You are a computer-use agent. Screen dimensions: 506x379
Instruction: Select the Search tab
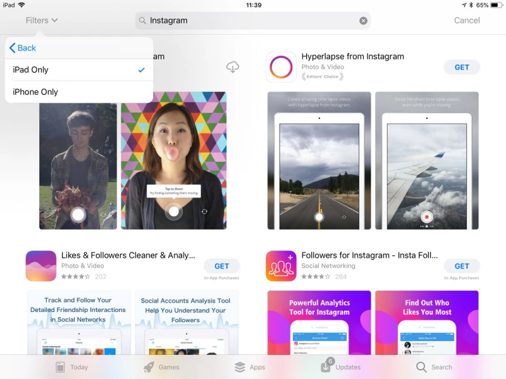[x=434, y=367]
